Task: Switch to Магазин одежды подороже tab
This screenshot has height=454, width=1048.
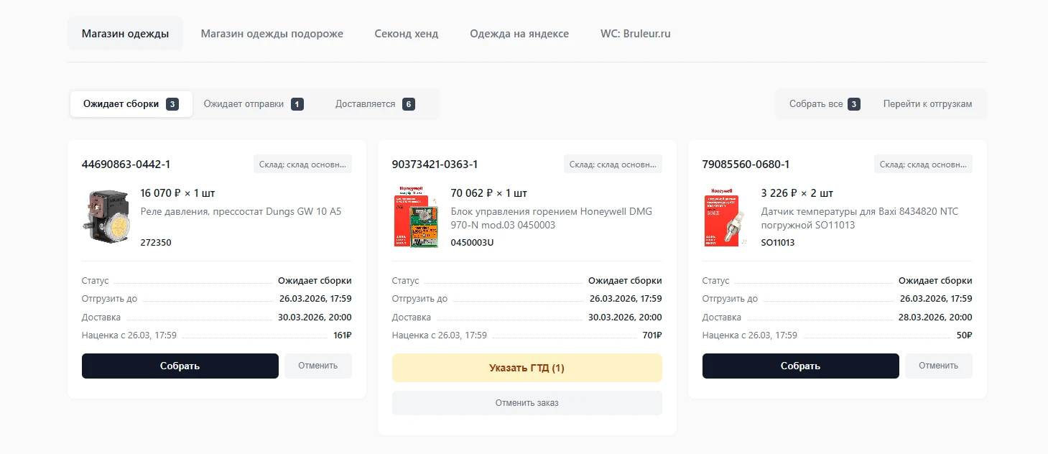Action: pos(272,34)
